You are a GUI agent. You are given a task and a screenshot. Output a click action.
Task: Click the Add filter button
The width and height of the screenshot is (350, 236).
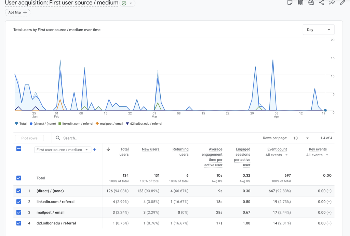(18, 13)
